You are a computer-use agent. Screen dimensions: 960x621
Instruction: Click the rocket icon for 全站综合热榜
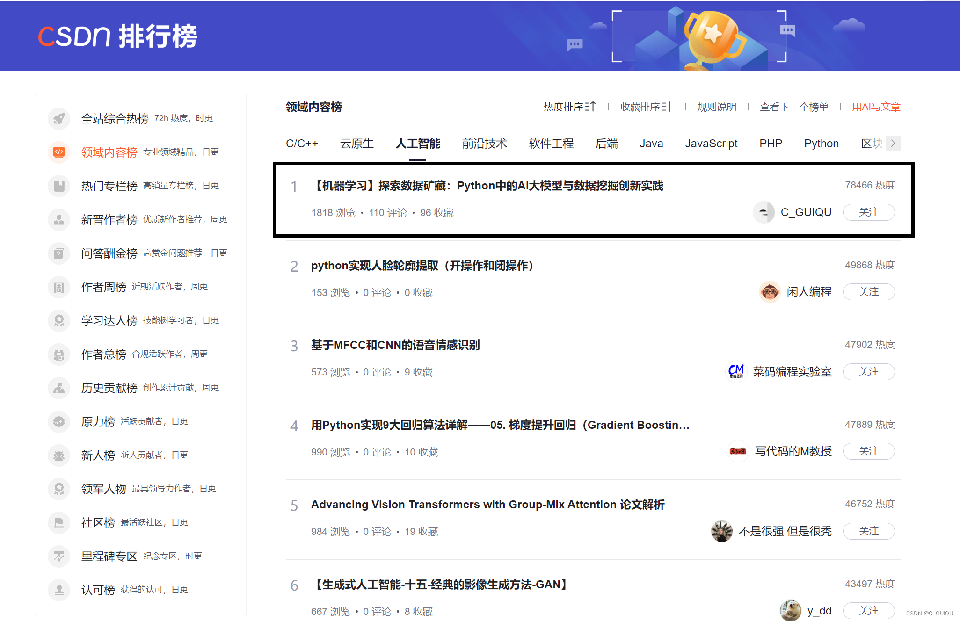(x=59, y=118)
